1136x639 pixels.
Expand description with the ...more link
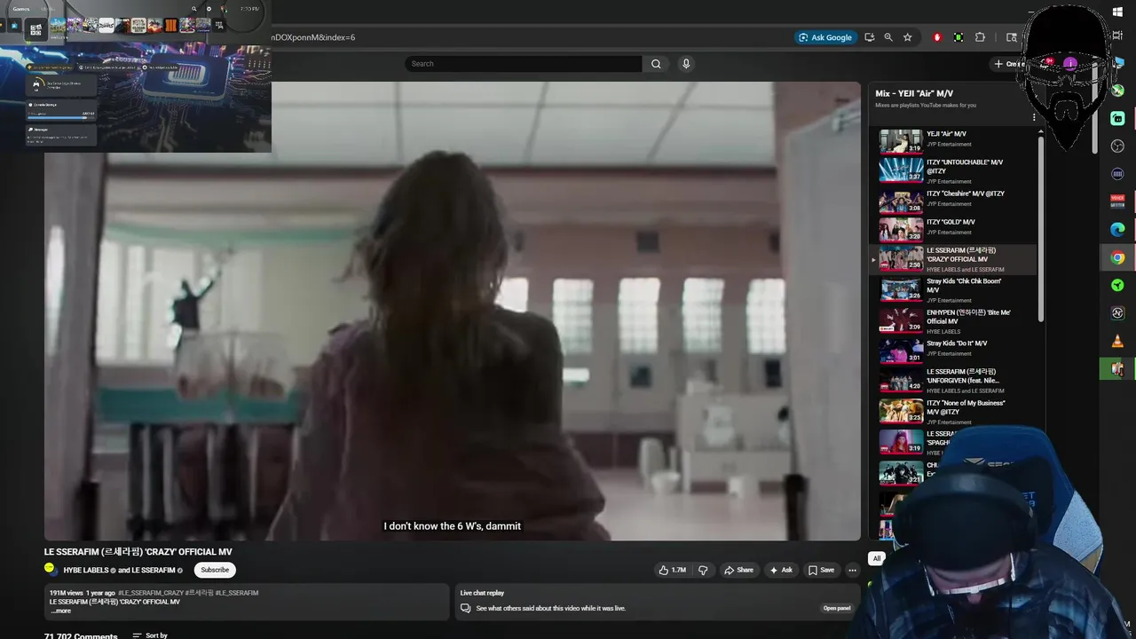pos(60,611)
